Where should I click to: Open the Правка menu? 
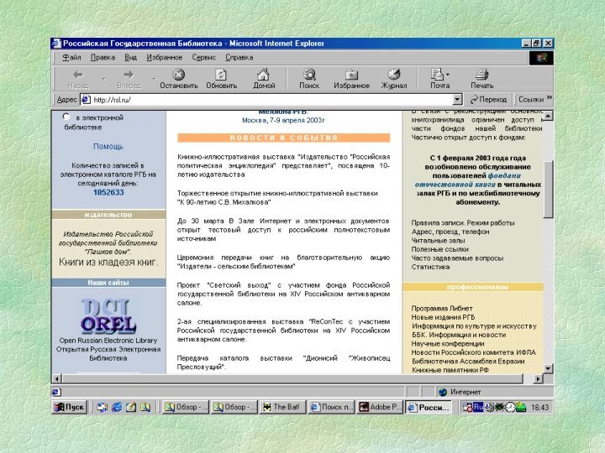pos(103,57)
